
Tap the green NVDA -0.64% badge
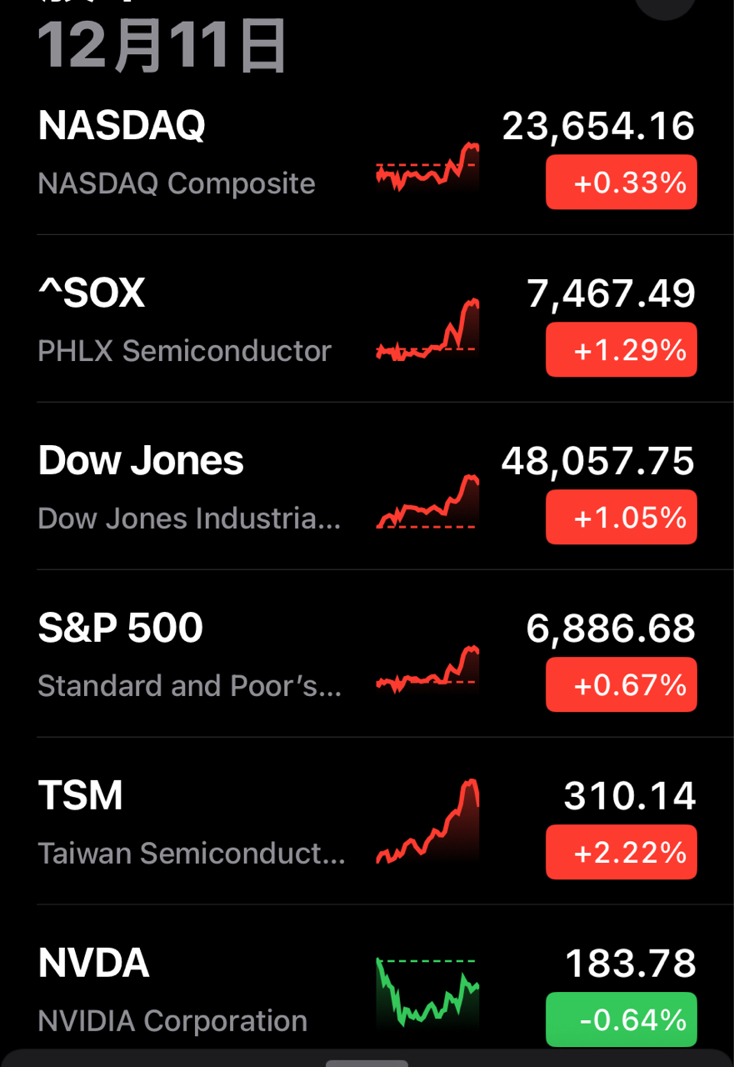[x=621, y=1020]
